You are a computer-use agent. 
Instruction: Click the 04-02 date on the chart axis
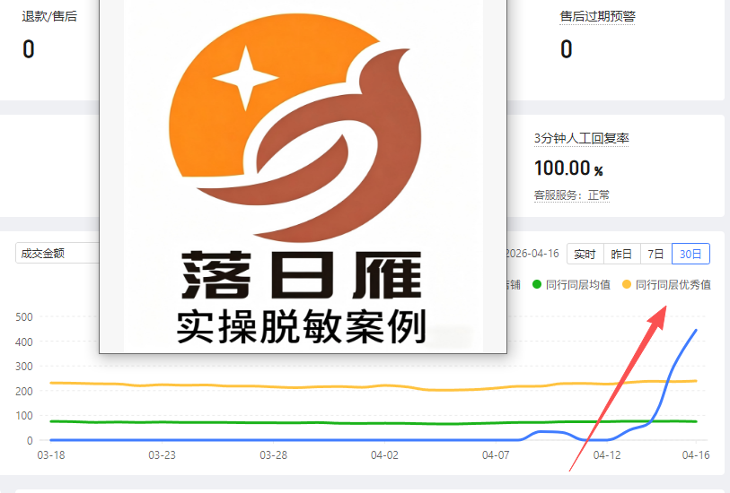[384, 455]
